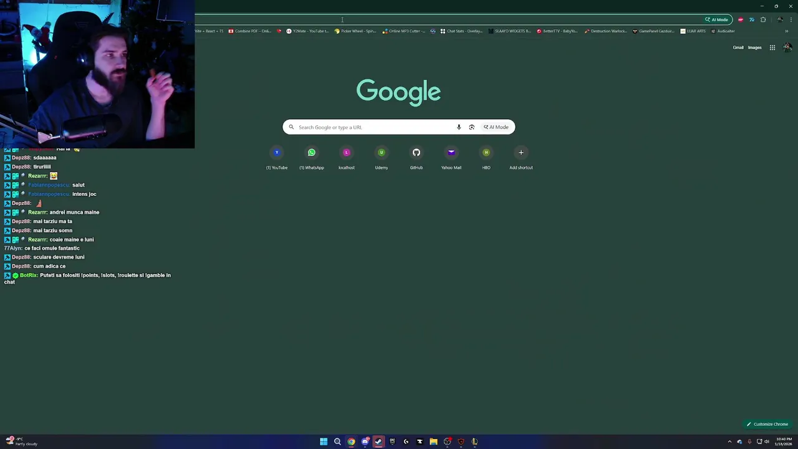Open Epic Games Launcher from the taskbar

(x=392, y=442)
